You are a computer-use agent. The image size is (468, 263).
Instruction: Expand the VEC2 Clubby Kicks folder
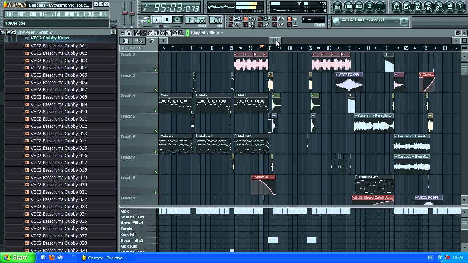[x=27, y=38]
